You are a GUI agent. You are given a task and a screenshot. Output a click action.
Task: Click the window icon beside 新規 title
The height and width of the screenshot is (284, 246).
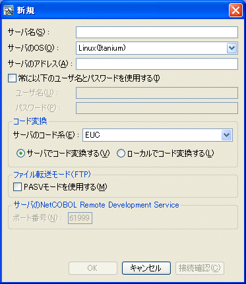pos(9,11)
